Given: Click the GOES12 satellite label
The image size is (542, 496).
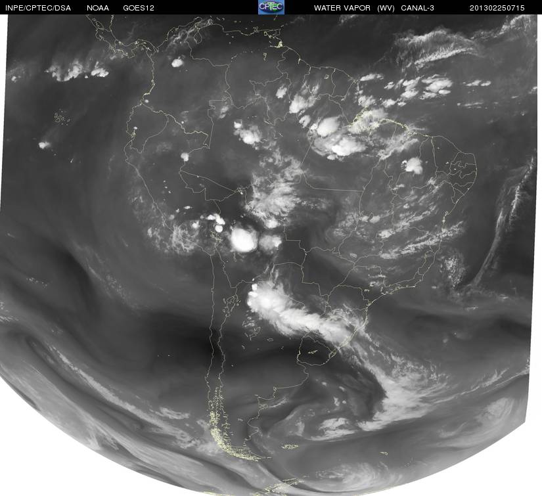Looking at the screenshot, I should point(139,8).
